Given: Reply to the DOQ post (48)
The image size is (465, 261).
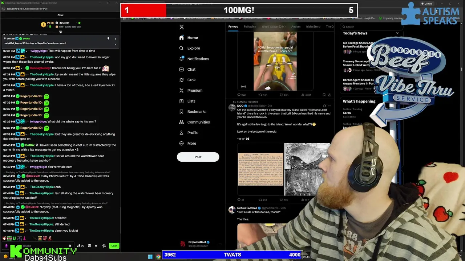Looking at the screenshot, I should pos(241,200).
